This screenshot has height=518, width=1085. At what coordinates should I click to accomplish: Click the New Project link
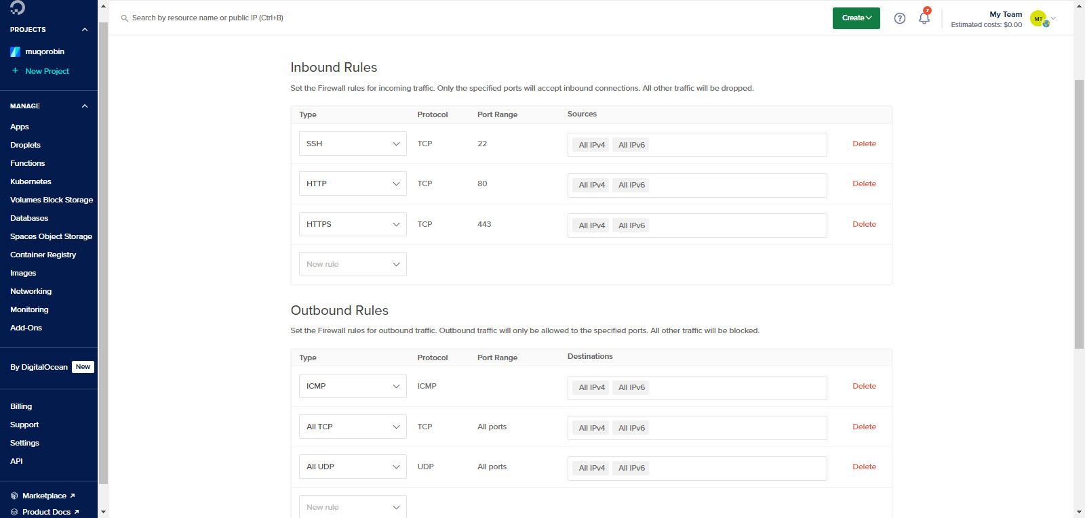(47, 71)
